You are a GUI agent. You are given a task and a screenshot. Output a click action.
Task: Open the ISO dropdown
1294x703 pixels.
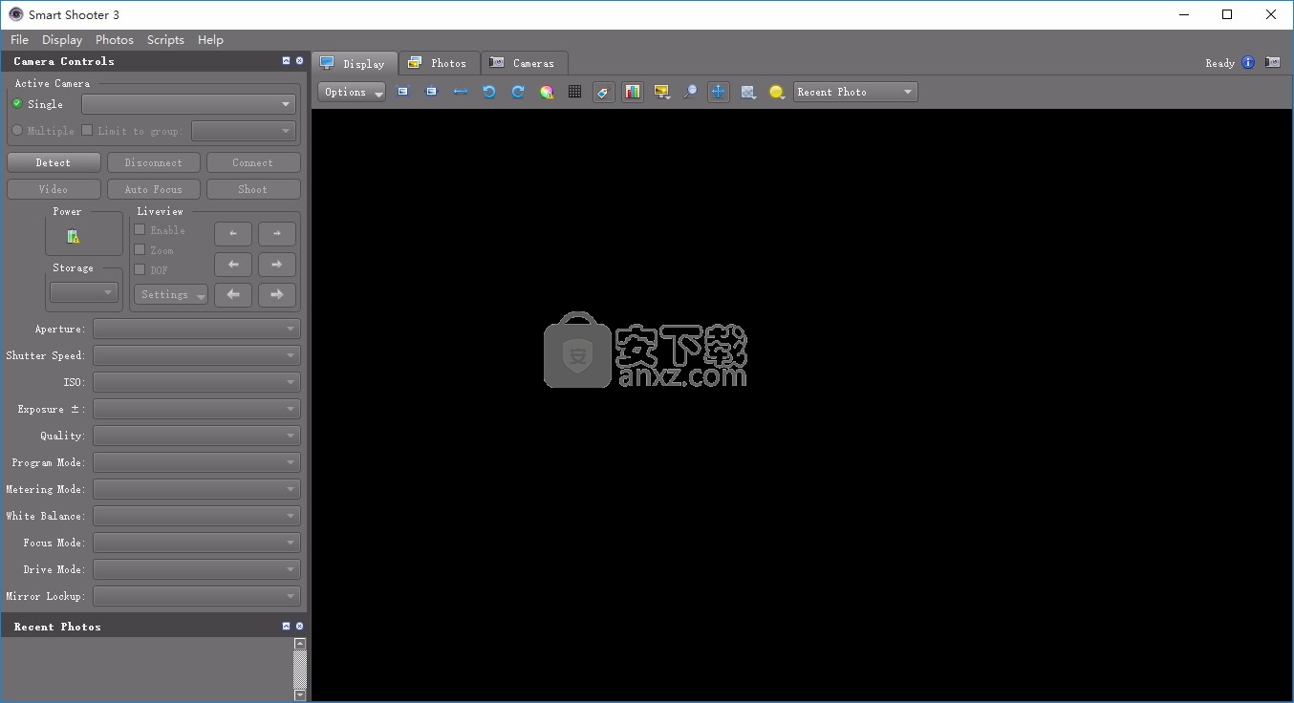[197, 382]
